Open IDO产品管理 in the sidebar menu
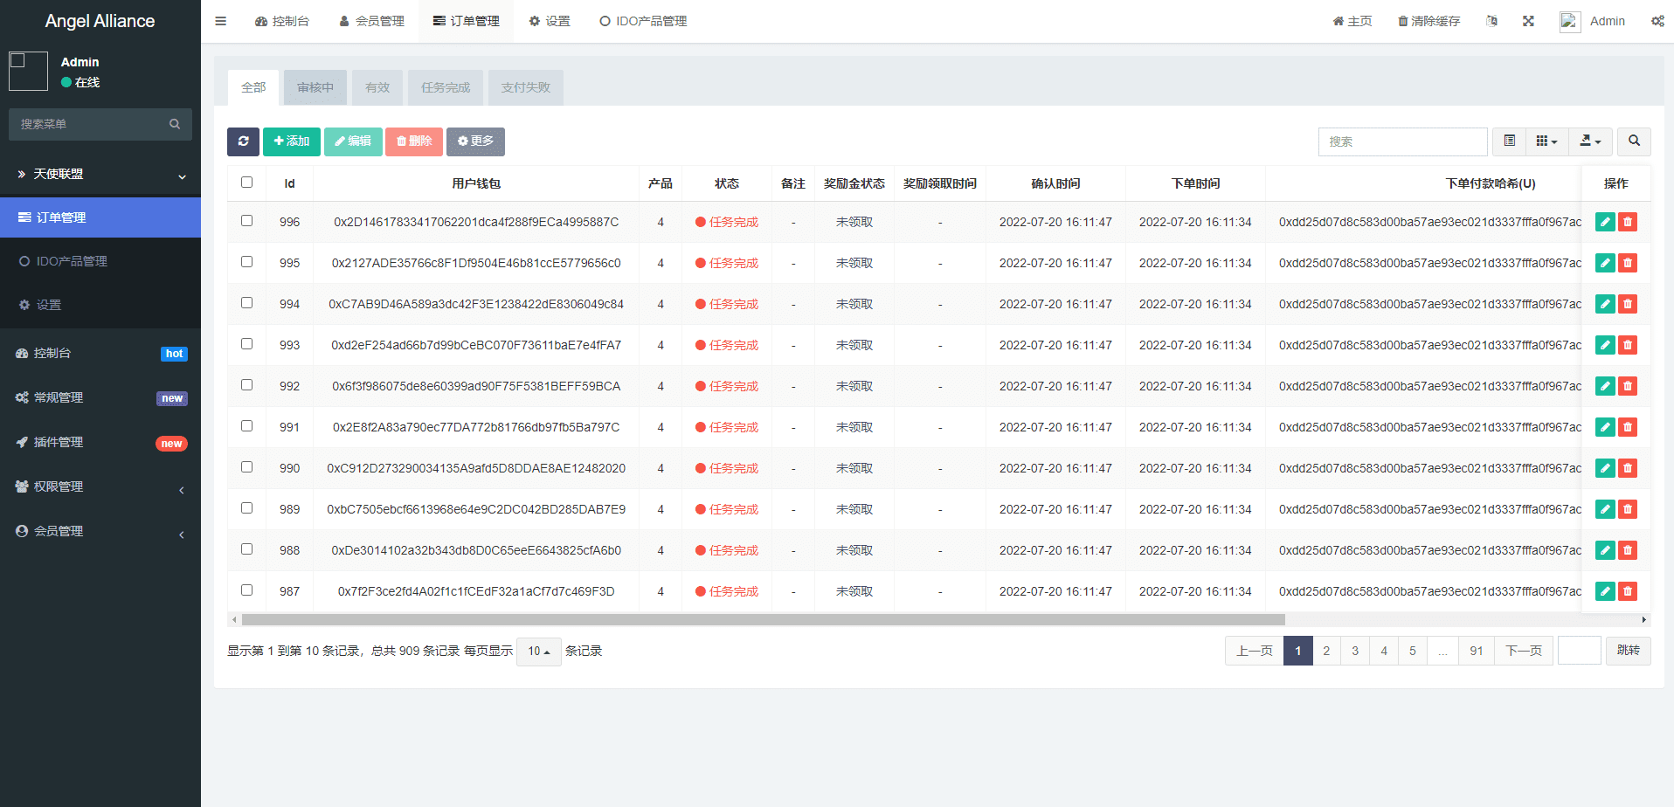This screenshot has width=1674, height=807. pos(72,261)
